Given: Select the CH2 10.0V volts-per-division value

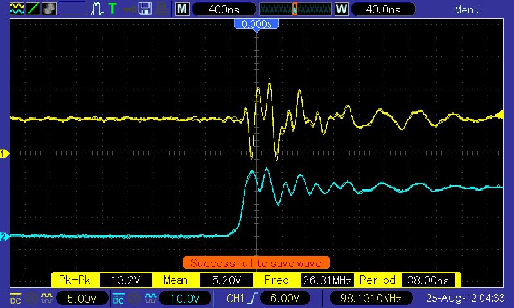Looking at the screenshot, I should point(185,298).
